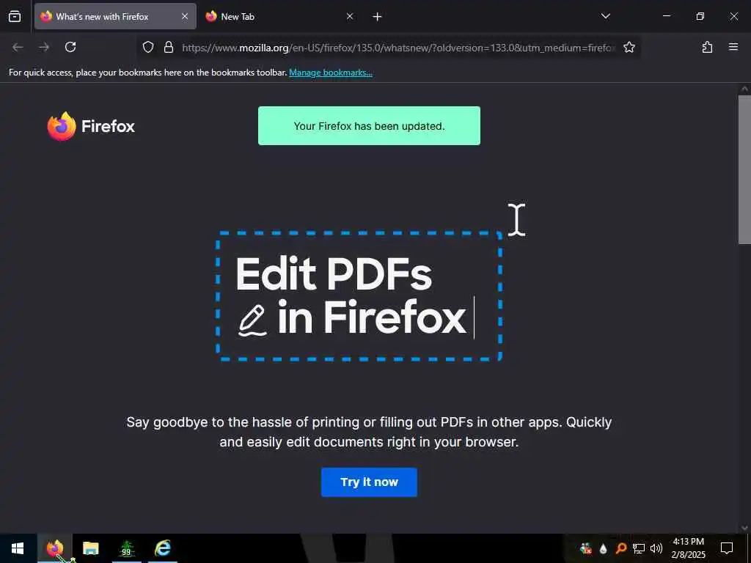Open a new tab with plus button

point(378,17)
